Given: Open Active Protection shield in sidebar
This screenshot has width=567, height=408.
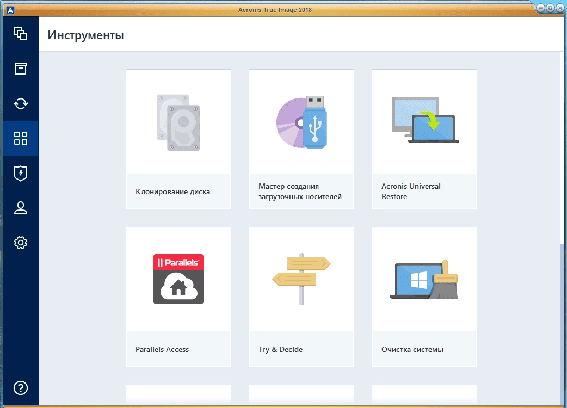Looking at the screenshot, I should point(21,173).
